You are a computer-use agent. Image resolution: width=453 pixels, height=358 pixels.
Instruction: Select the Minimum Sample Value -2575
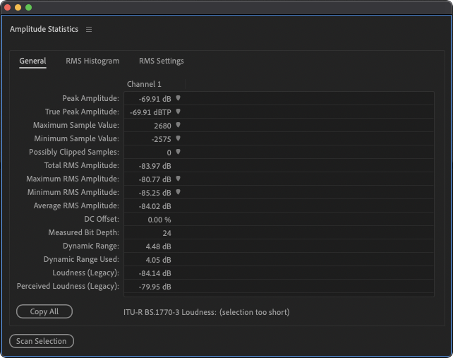(x=161, y=139)
